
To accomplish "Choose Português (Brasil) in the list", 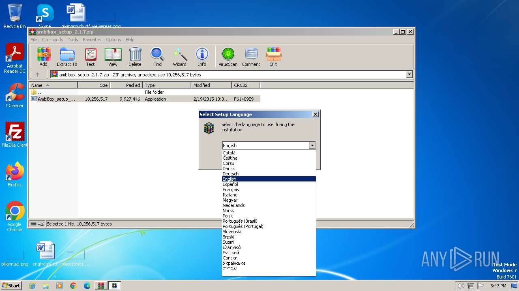I will [269, 221].
